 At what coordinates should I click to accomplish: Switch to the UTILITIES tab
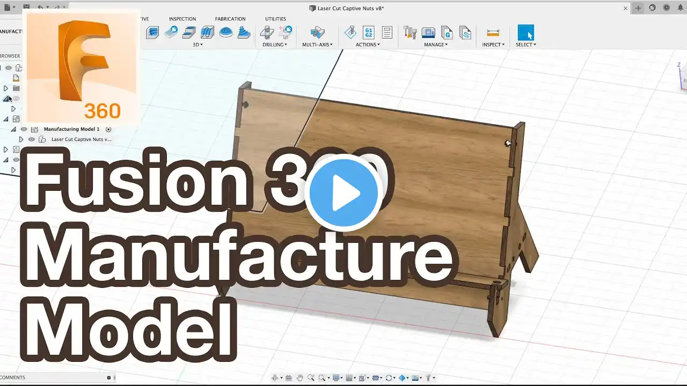(x=275, y=19)
